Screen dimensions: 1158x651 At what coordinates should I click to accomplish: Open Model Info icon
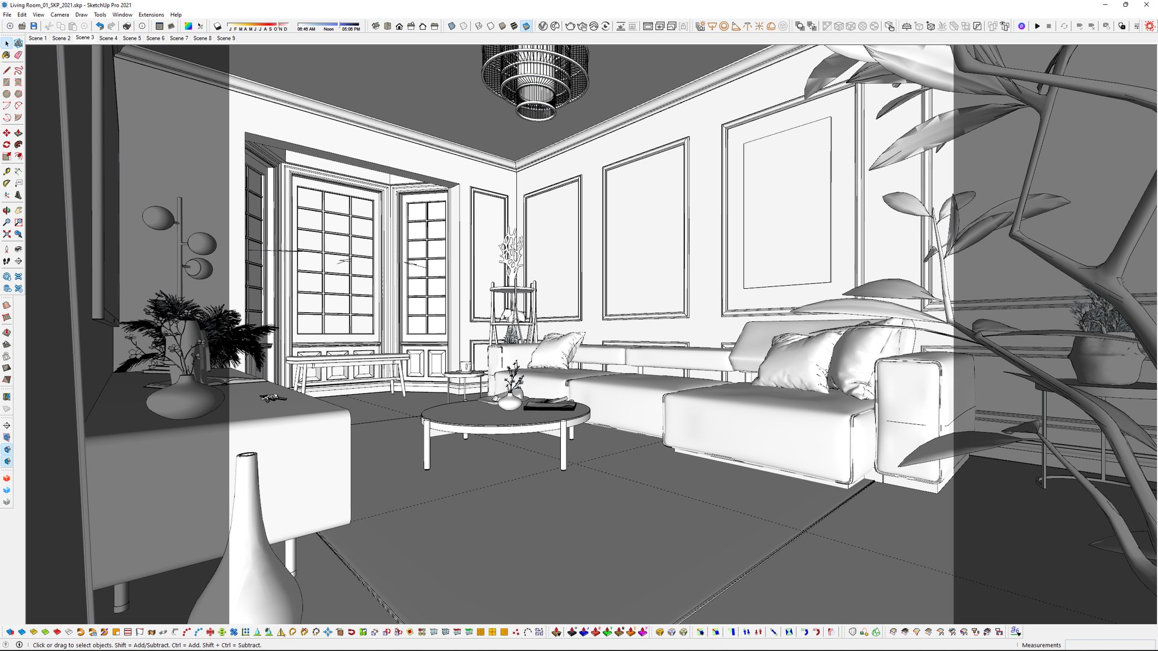[x=142, y=26]
